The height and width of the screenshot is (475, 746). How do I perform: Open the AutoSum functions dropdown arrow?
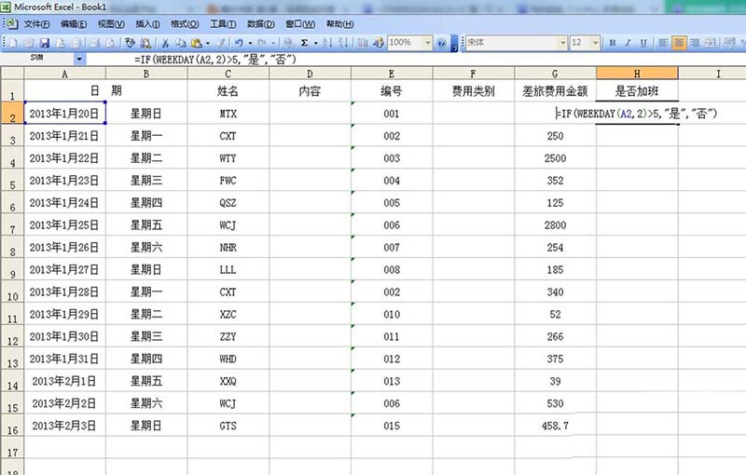click(315, 43)
